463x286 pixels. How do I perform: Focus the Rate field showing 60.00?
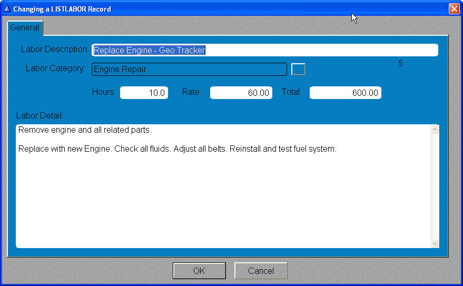(x=241, y=93)
